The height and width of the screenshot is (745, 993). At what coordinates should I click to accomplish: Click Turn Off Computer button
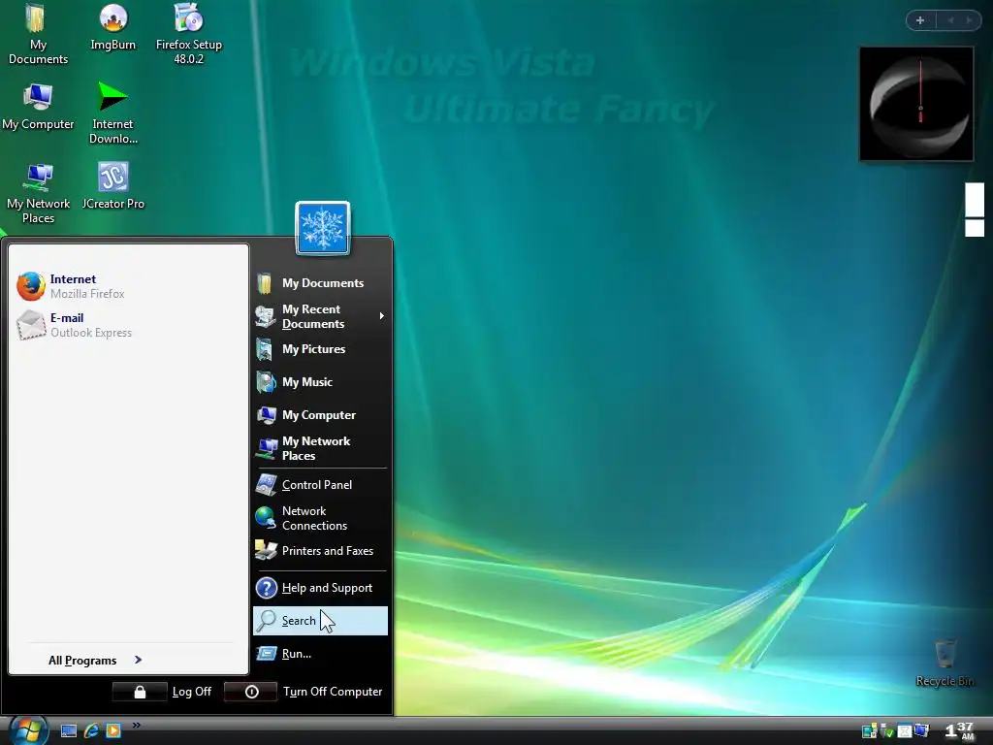click(x=304, y=692)
